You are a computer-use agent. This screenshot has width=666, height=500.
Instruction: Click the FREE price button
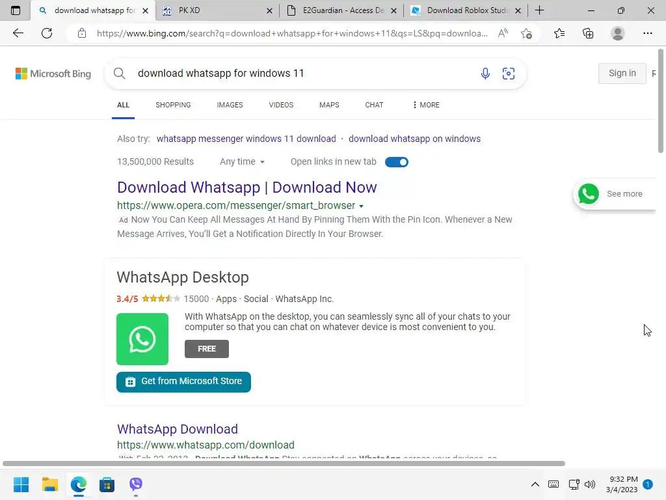(x=207, y=349)
